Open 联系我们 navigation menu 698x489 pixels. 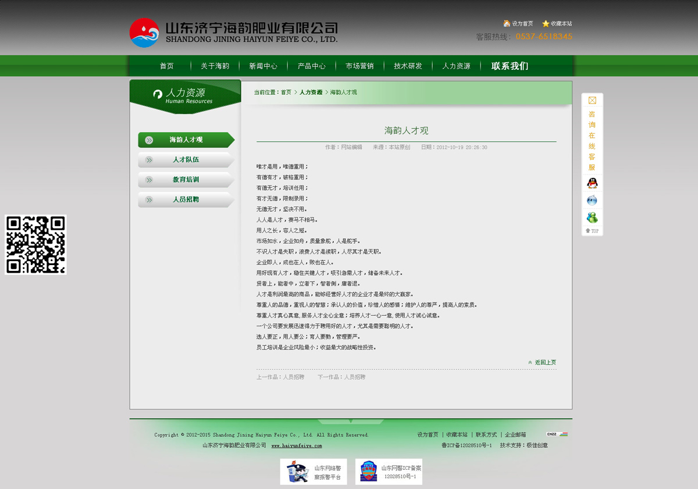[x=510, y=66]
